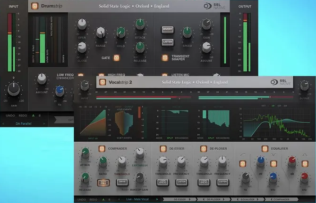Toggle the Vocalstrip 2 power button
The width and height of the screenshot is (316, 203).
click(x=102, y=81)
